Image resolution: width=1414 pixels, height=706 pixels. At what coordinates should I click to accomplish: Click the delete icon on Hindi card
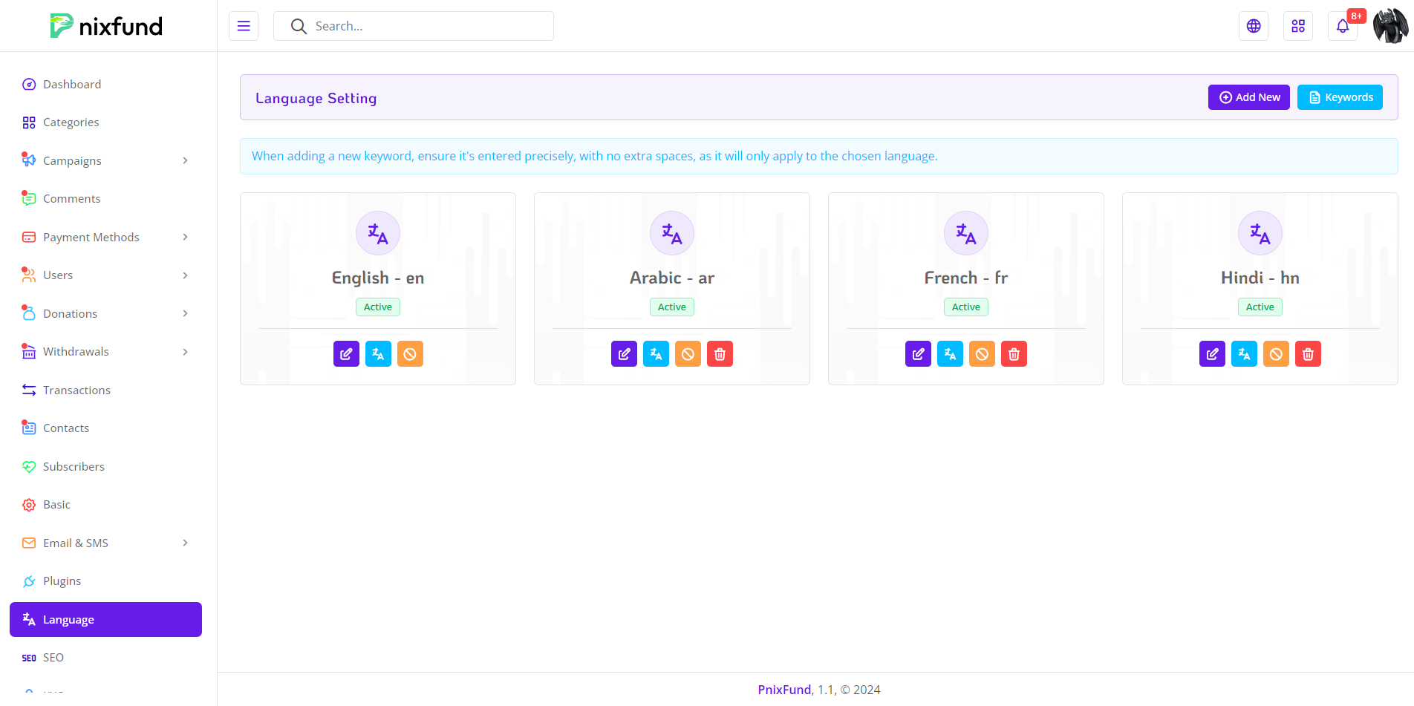point(1308,354)
